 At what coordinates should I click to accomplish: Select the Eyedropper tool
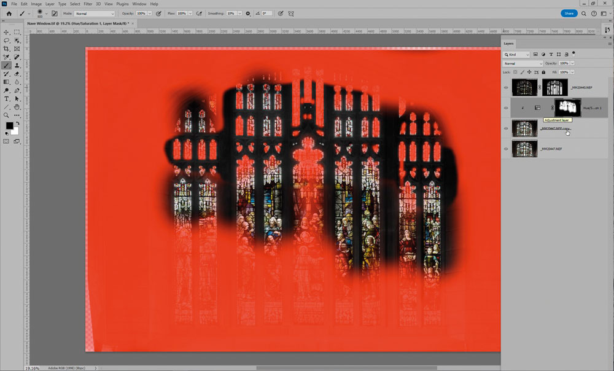tap(6, 57)
